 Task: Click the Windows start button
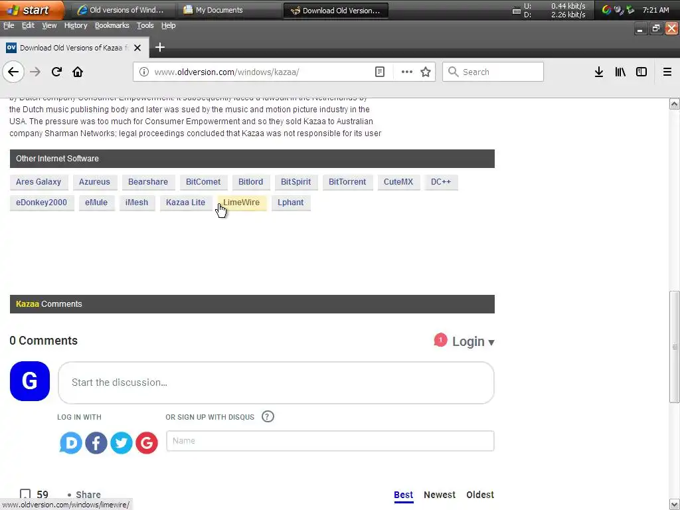[32, 10]
